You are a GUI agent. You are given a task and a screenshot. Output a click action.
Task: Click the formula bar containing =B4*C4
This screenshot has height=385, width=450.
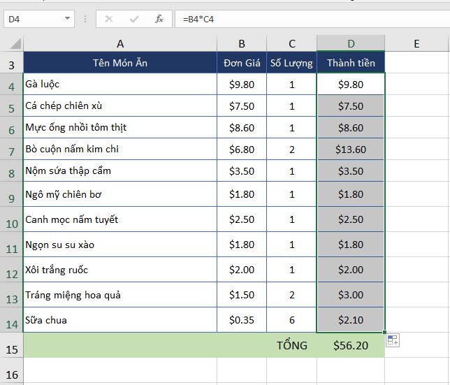(312, 20)
